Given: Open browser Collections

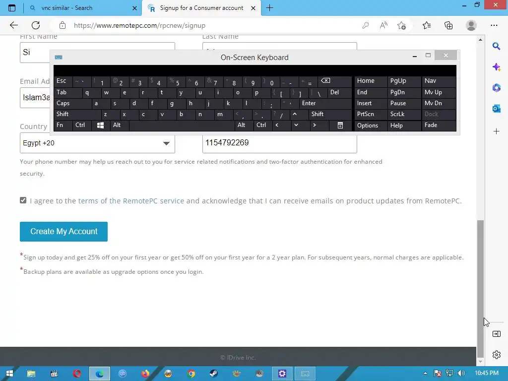Looking at the screenshot, I should coord(448,25).
